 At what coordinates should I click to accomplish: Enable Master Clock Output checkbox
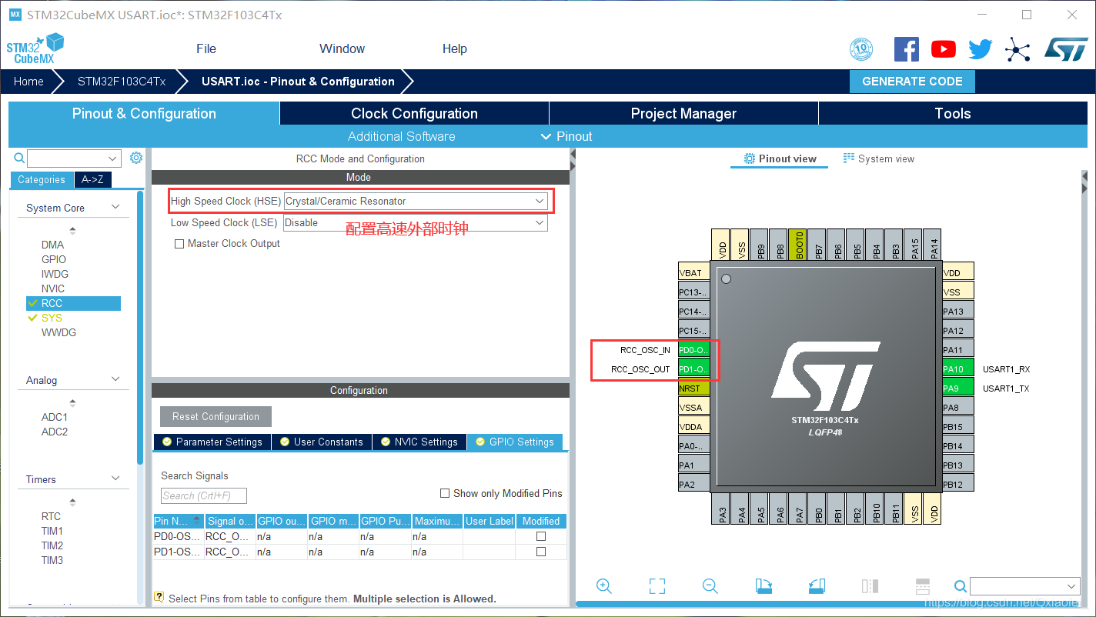(180, 244)
